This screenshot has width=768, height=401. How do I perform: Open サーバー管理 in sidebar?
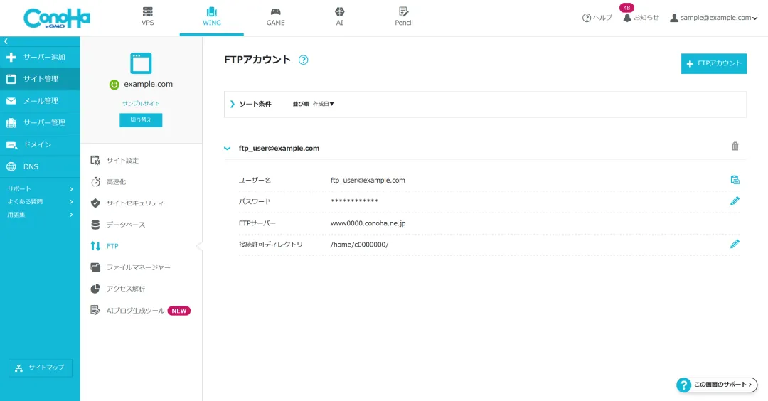coord(40,123)
